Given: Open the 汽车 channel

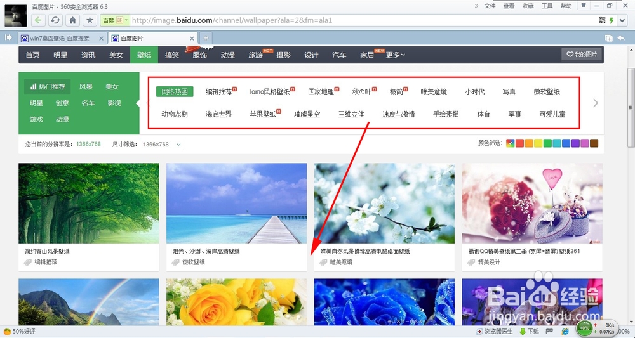Looking at the screenshot, I should click(339, 55).
